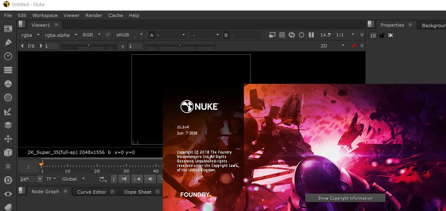Viewport: 446px width, 211px height.
Task: Open the Channel nodes stacked-bars icon
Action: (8, 70)
